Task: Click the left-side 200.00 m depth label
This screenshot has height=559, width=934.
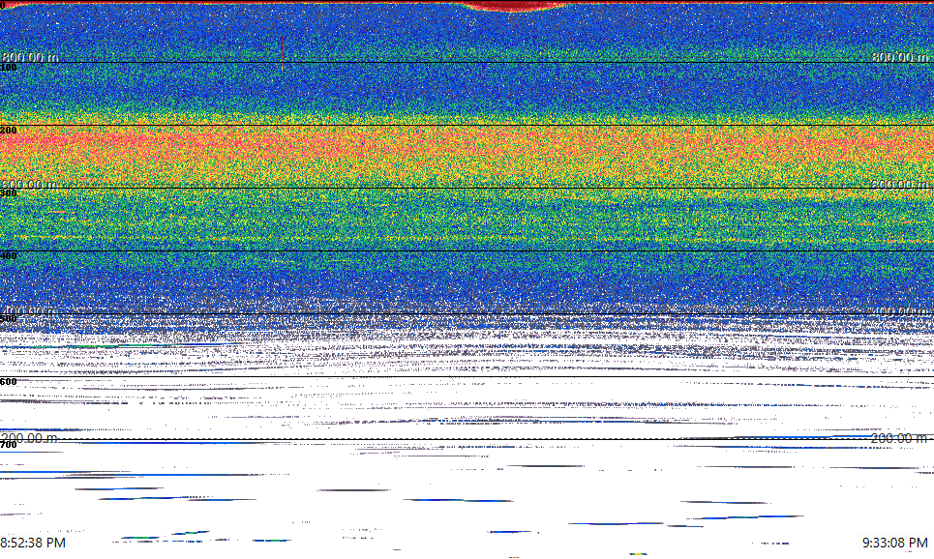Action: [x=30, y=438]
